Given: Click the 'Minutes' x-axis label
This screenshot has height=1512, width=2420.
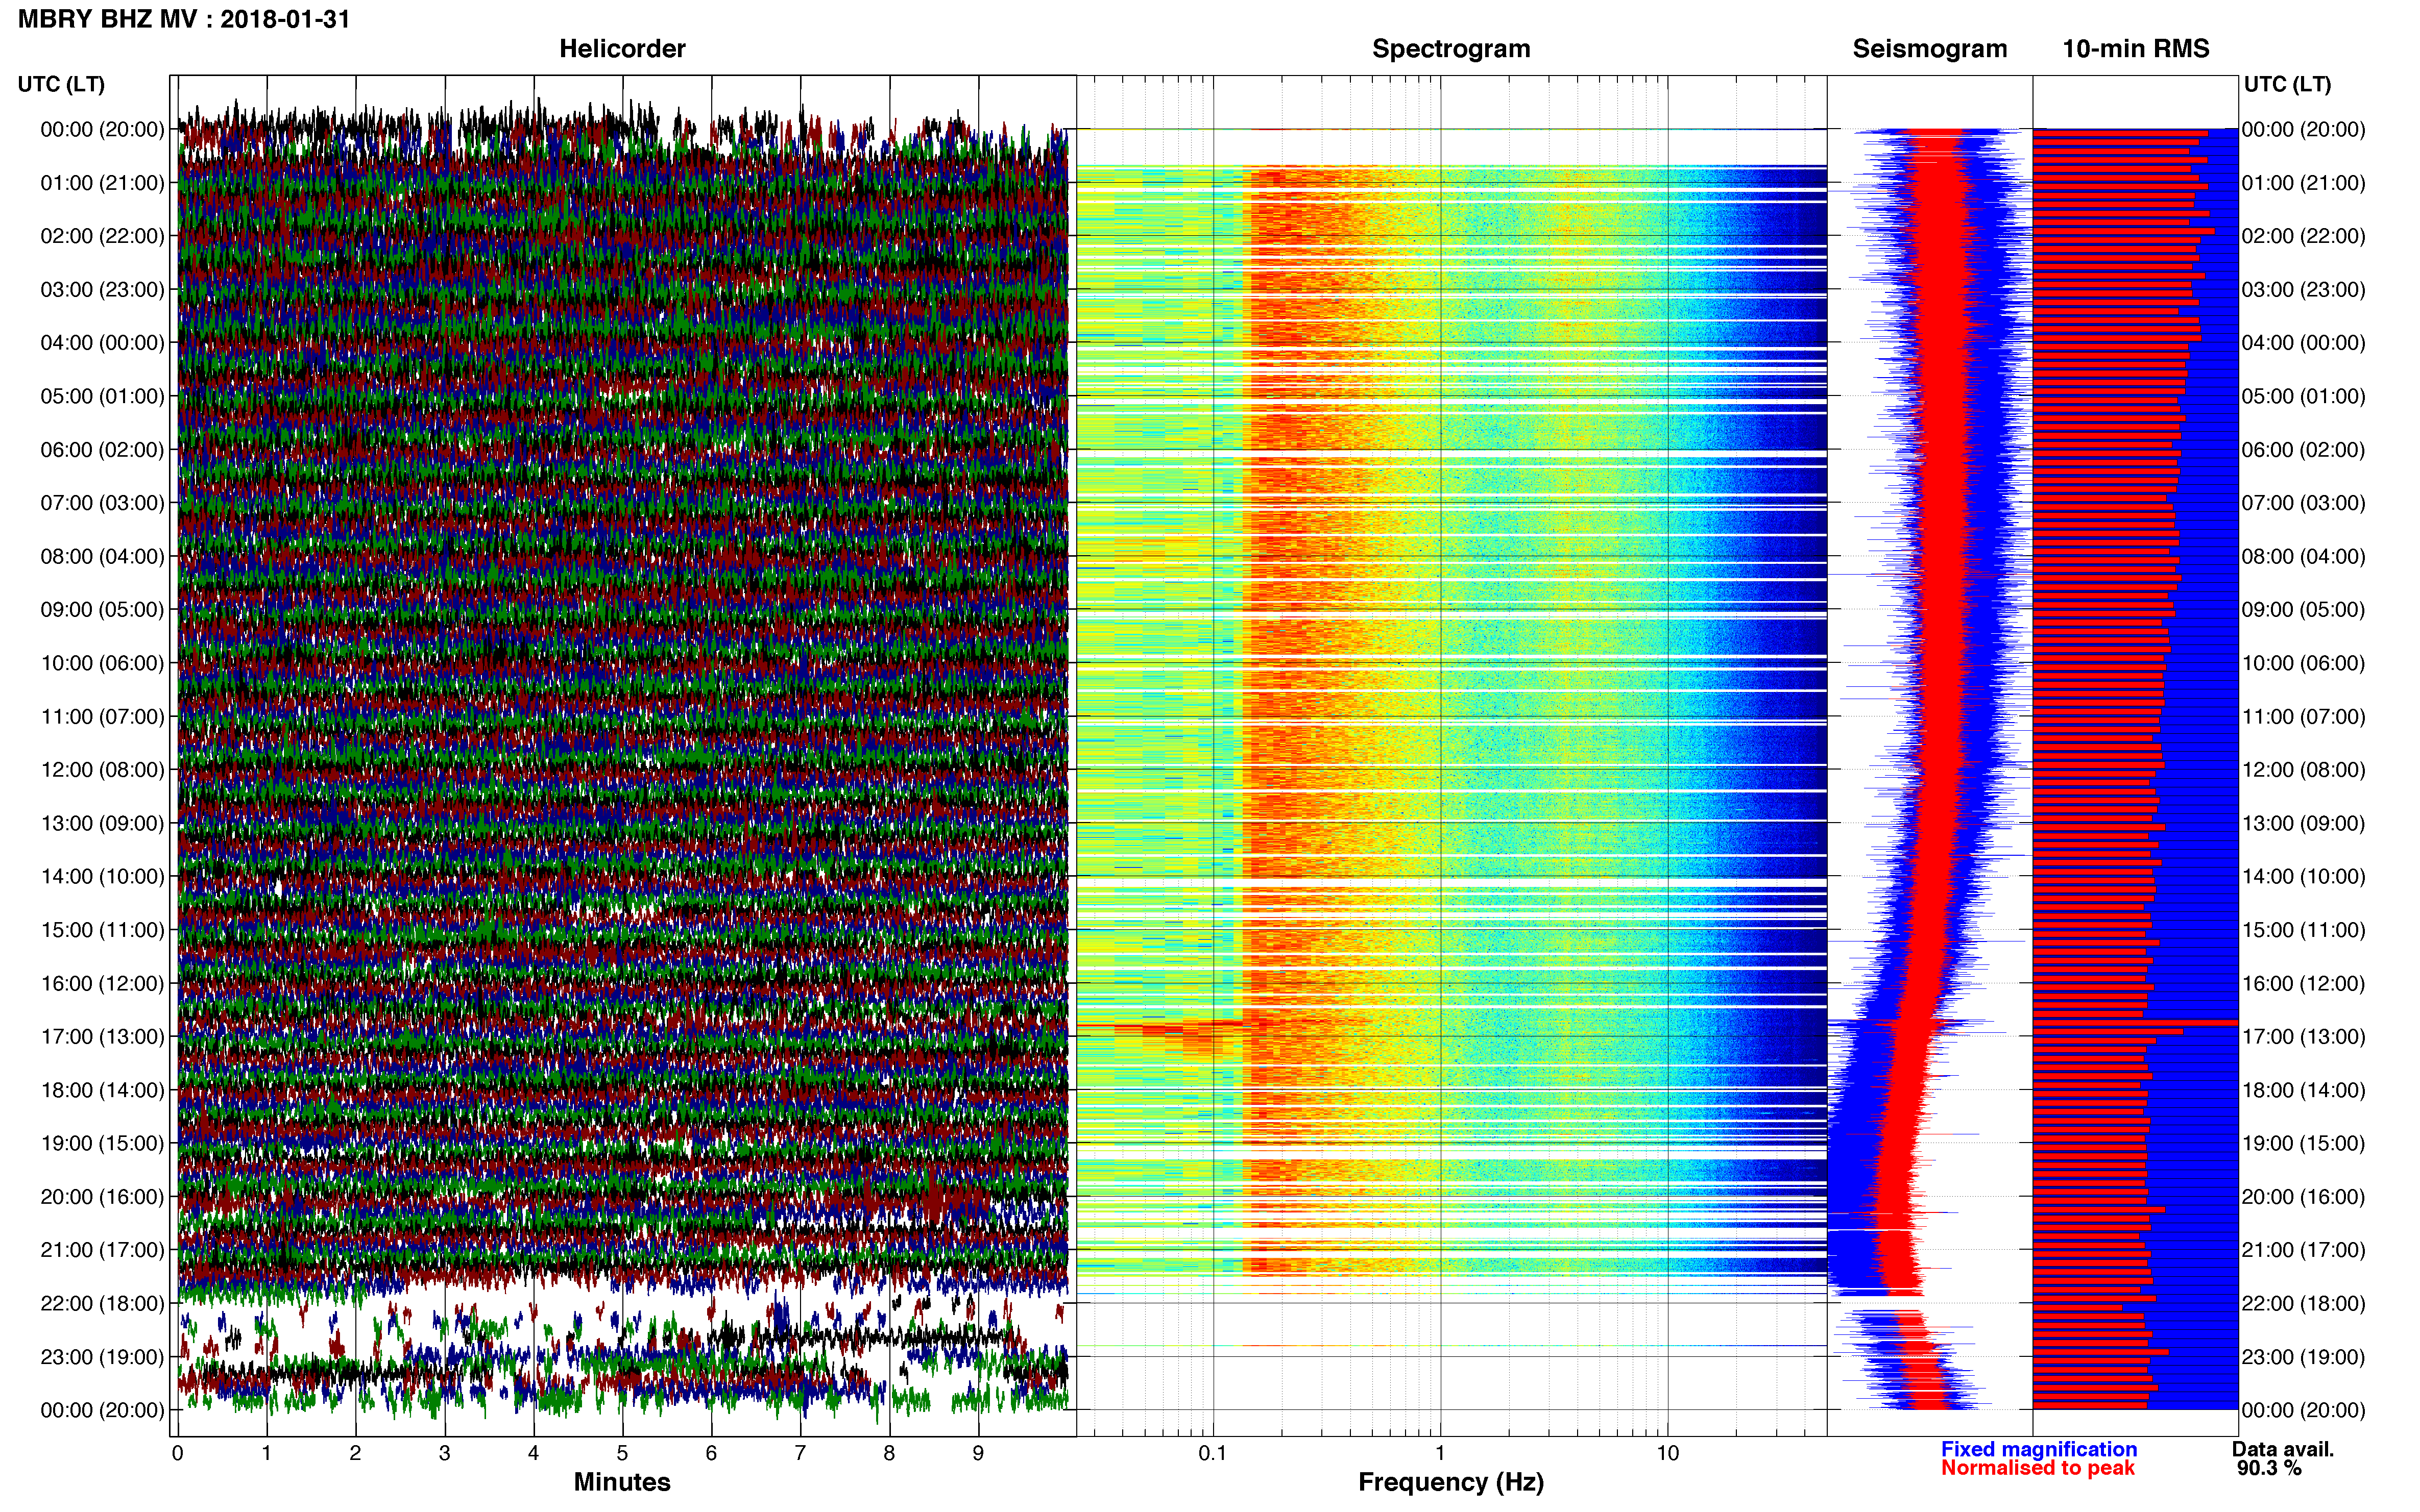Looking at the screenshot, I should [x=622, y=1482].
